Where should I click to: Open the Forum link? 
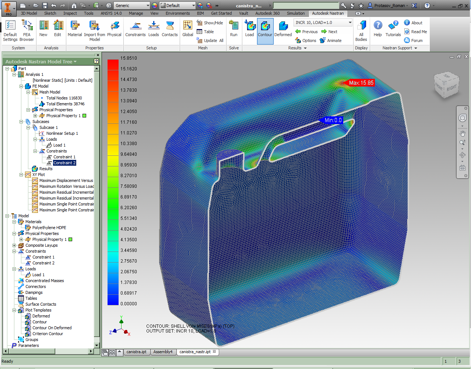[x=413, y=41]
